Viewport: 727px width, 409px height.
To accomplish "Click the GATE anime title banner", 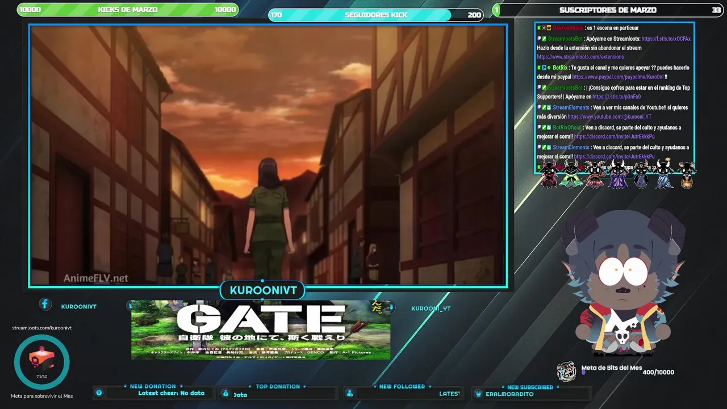I will click(x=261, y=330).
